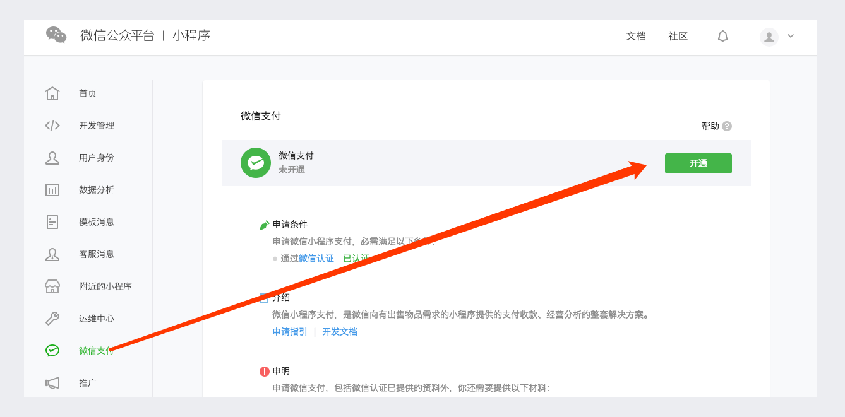Open the 开发文档 link
Viewport: 845px width, 417px height.
point(340,332)
